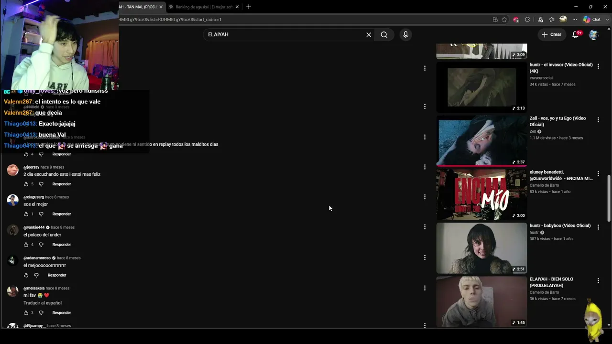Clear the ELAIYAH search text
This screenshot has width=612, height=344.
point(369,34)
